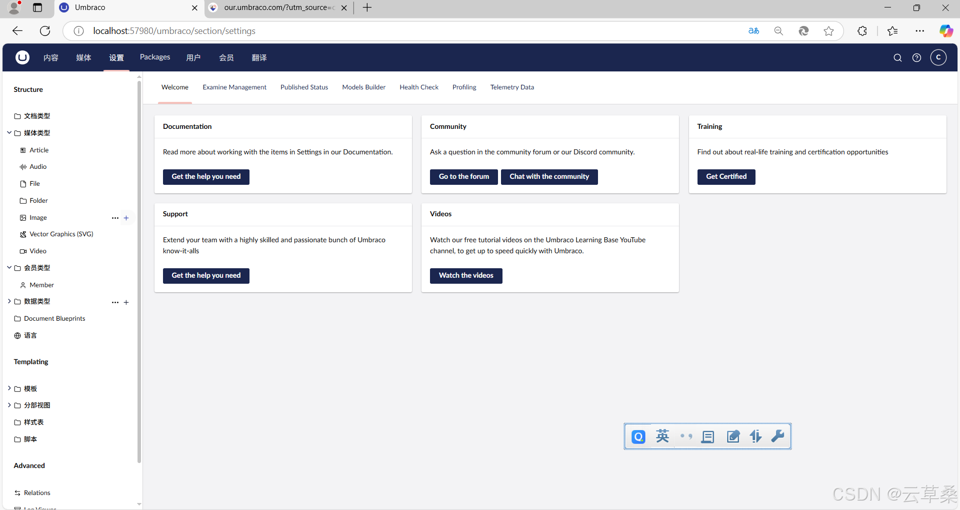Viewport: 960px width, 510px height.
Task: Add page to favorites star icon
Action: point(828,31)
